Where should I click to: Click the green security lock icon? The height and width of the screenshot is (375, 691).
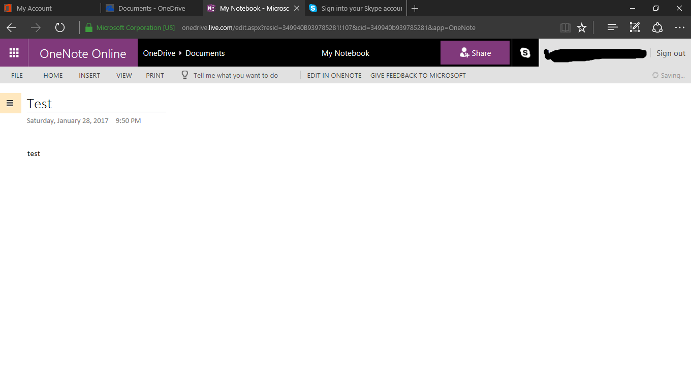pyautogui.click(x=89, y=27)
